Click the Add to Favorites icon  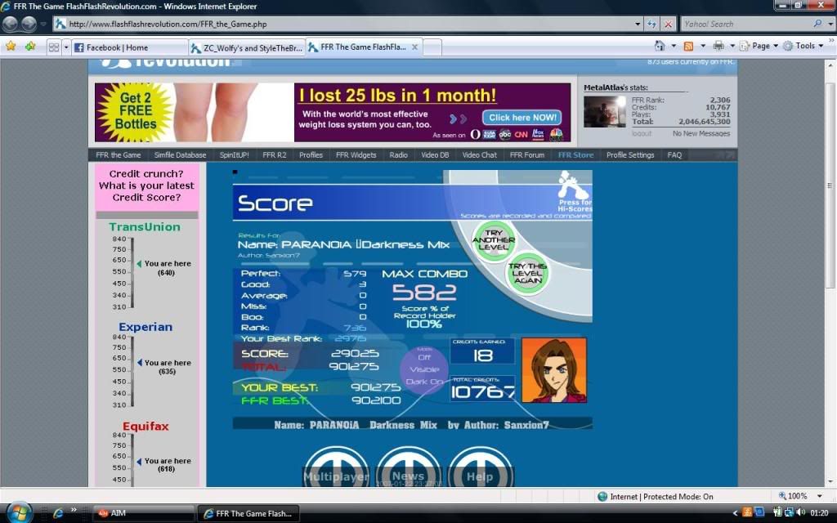[x=30, y=47]
